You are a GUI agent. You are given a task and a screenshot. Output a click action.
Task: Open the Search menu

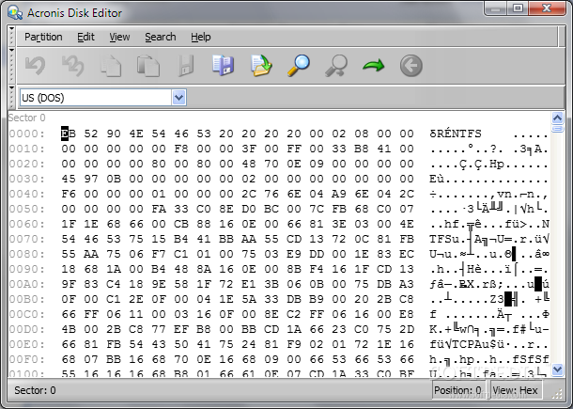coord(161,37)
